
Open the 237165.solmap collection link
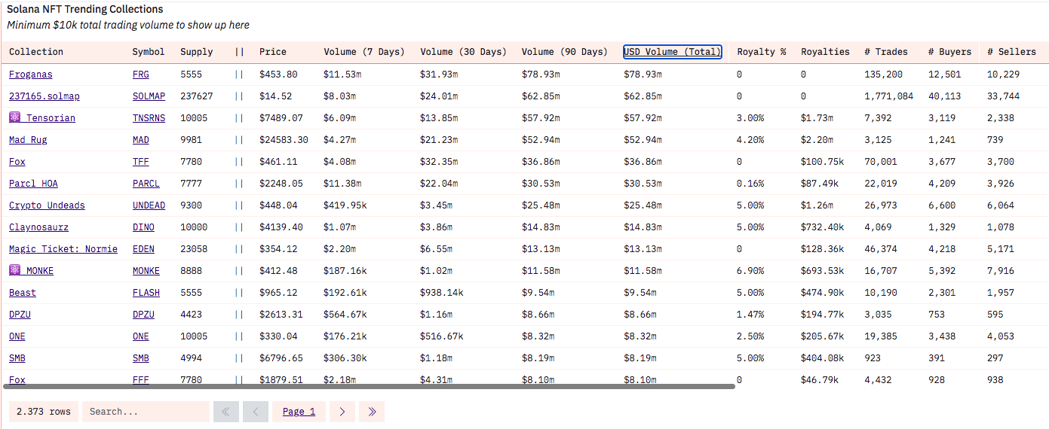click(44, 96)
